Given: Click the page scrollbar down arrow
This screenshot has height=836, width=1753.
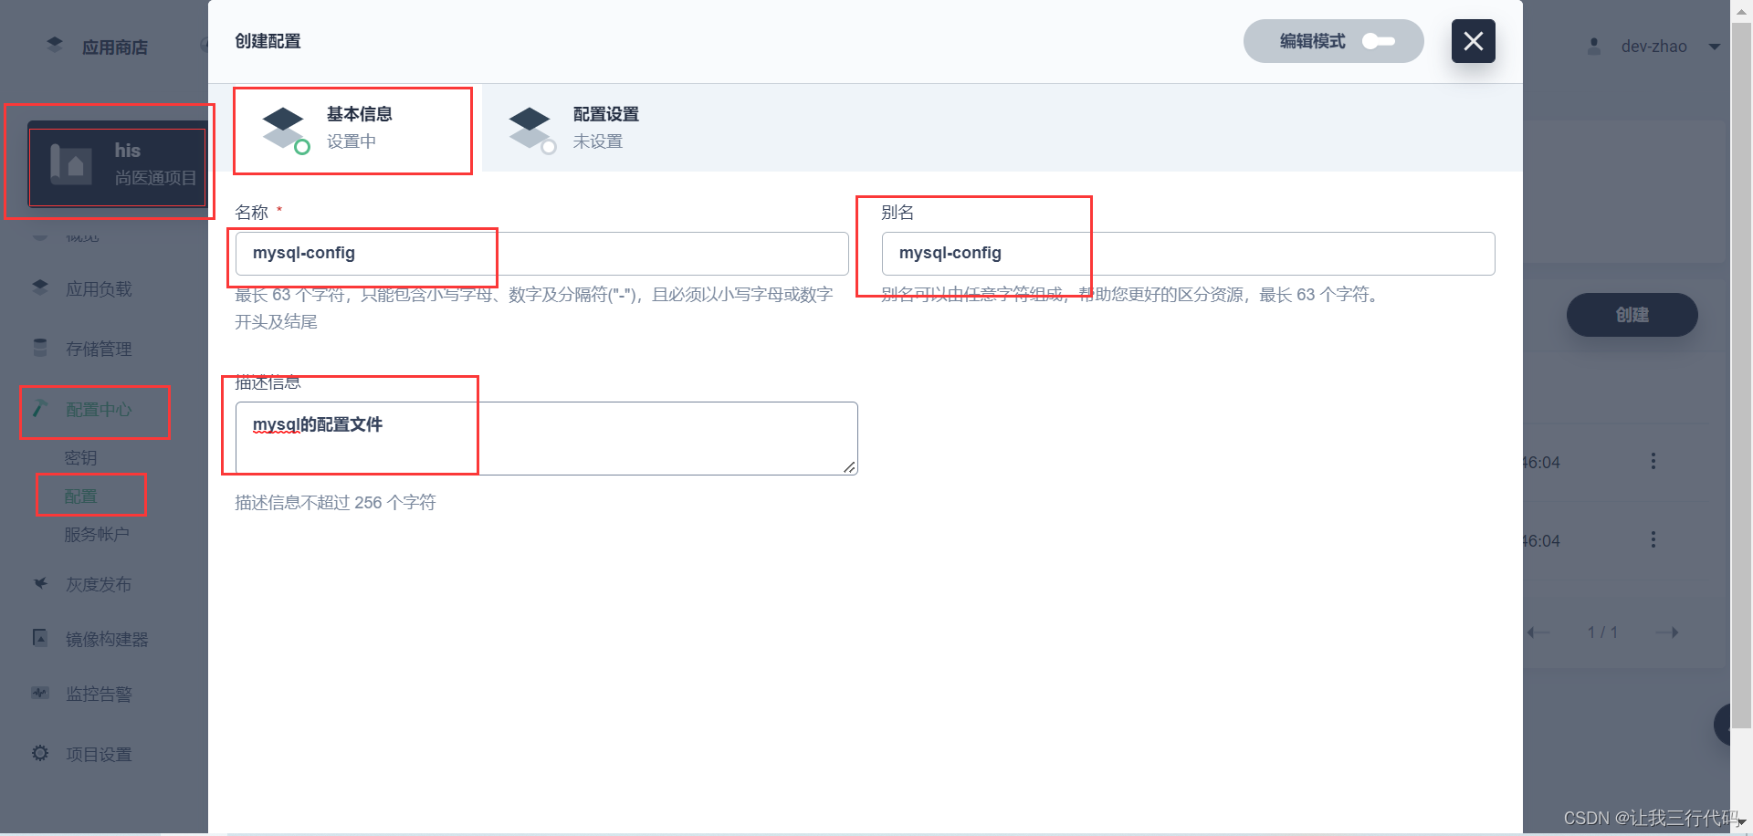Looking at the screenshot, I should click(1742, 822).
